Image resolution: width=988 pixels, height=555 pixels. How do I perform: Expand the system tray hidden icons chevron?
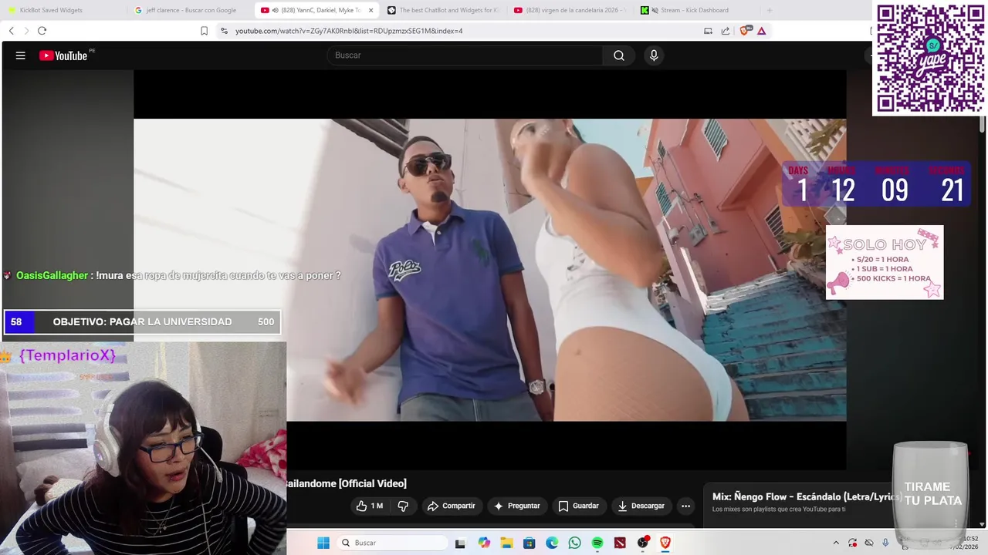point(836,543)
